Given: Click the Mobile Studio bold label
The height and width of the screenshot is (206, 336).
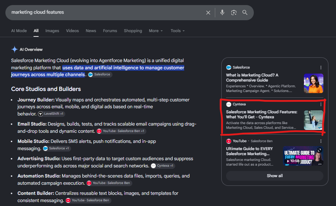Looking at the screenshot, I should pos(34,141).
